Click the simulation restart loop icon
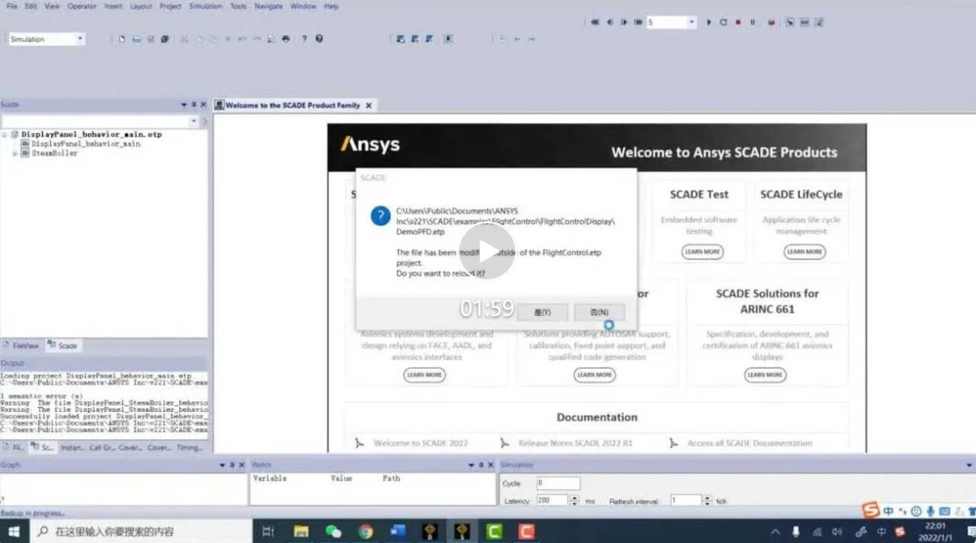976x543 pixels. click(724, 22)
